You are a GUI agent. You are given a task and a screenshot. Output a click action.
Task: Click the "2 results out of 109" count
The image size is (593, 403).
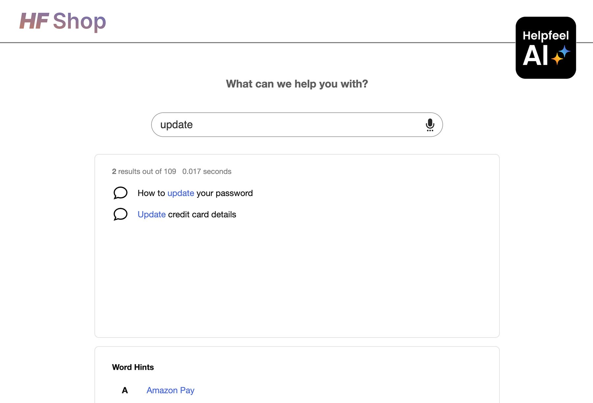tap(144, 171)
